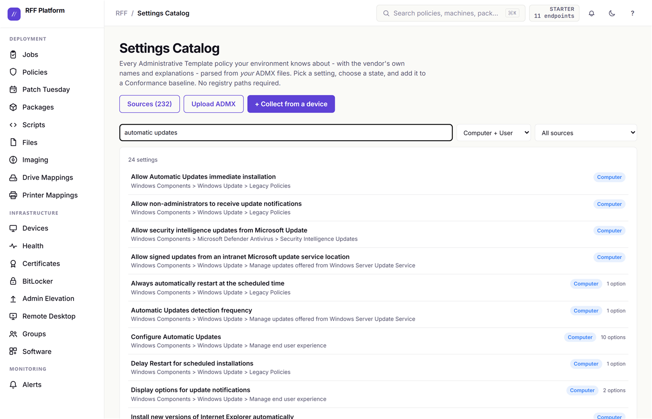
Task: Select Always automatically restart at scheduled time
Action: click(x=378, y=288)
